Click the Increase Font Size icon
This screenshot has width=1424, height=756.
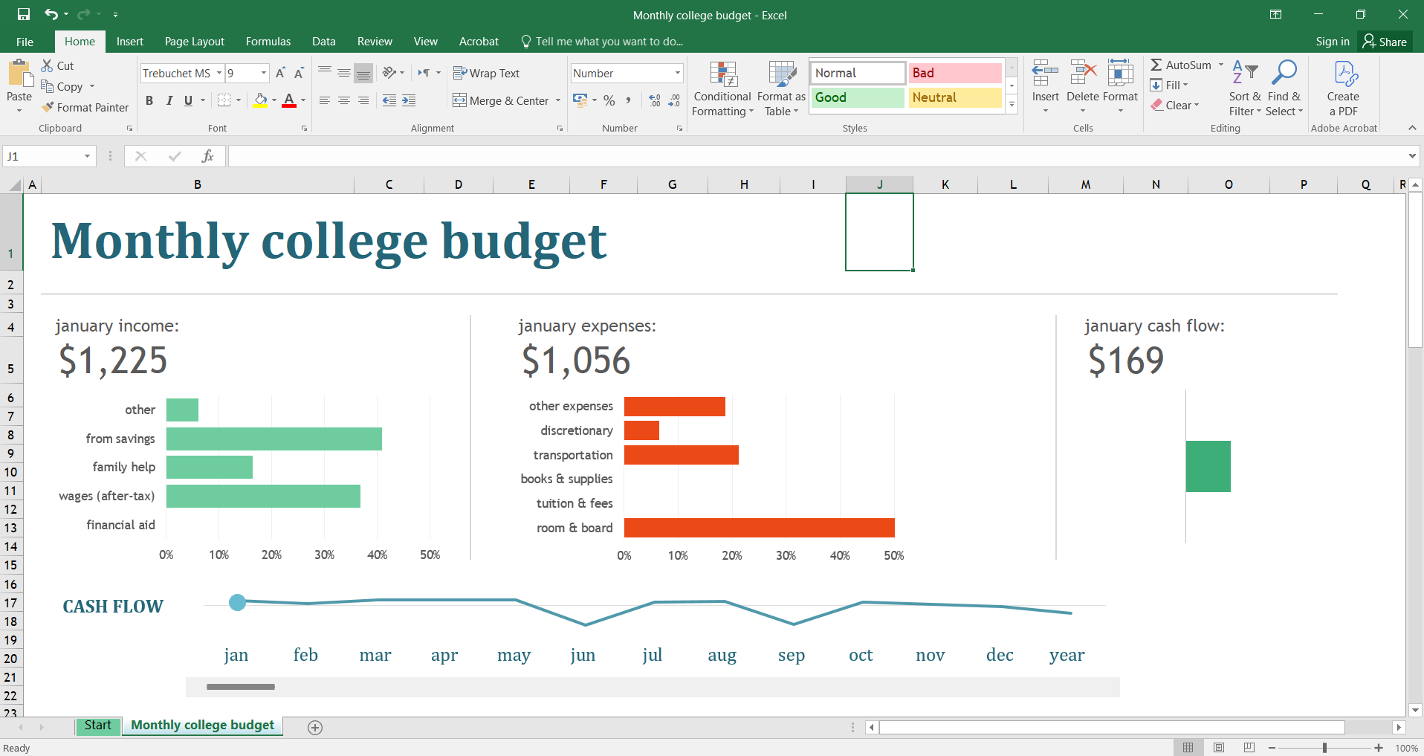280,73
